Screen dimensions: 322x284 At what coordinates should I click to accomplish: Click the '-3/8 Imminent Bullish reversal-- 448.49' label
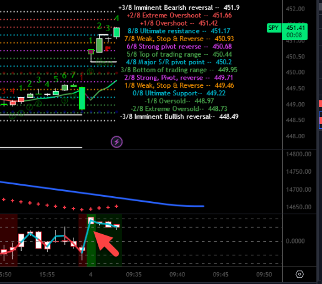click(x=179, y=116)
